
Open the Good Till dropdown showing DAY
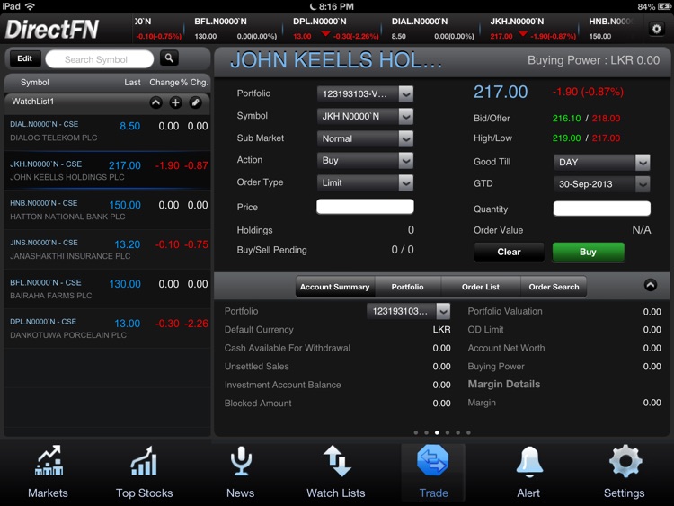pyautogui.click(x=601, y=162)
